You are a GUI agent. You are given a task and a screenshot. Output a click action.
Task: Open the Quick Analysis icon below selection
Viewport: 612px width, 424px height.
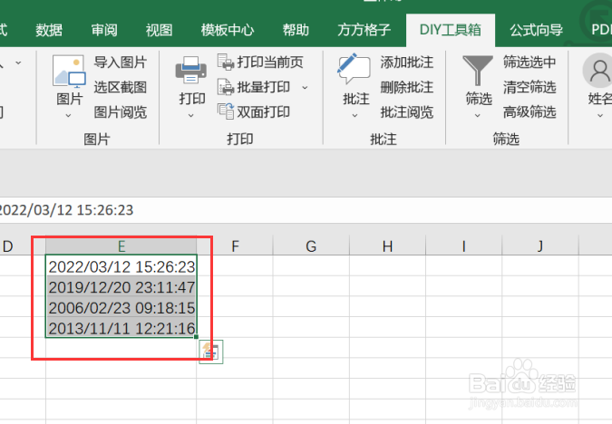[211, 352]
